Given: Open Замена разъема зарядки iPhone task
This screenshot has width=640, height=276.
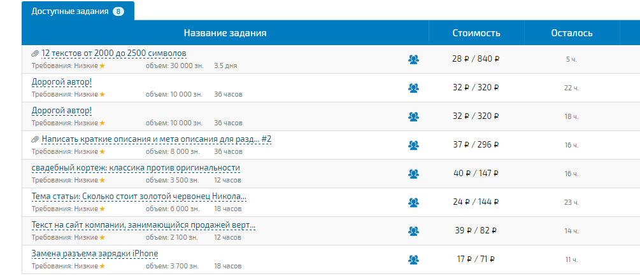Looking at the screenshot, I should click(95, 254).
